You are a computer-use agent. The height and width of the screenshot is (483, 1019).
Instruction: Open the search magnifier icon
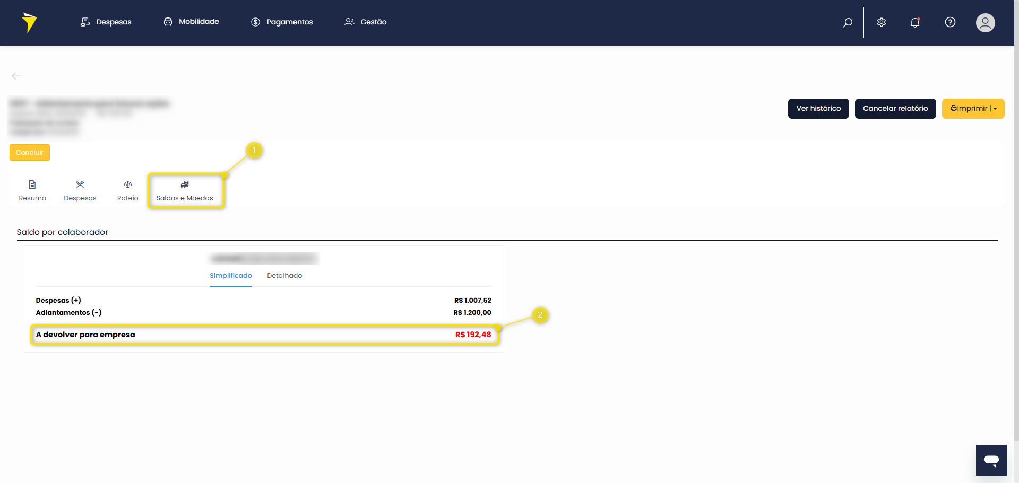coord(848,22)
